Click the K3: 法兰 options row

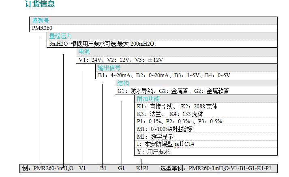click(170, 114)
